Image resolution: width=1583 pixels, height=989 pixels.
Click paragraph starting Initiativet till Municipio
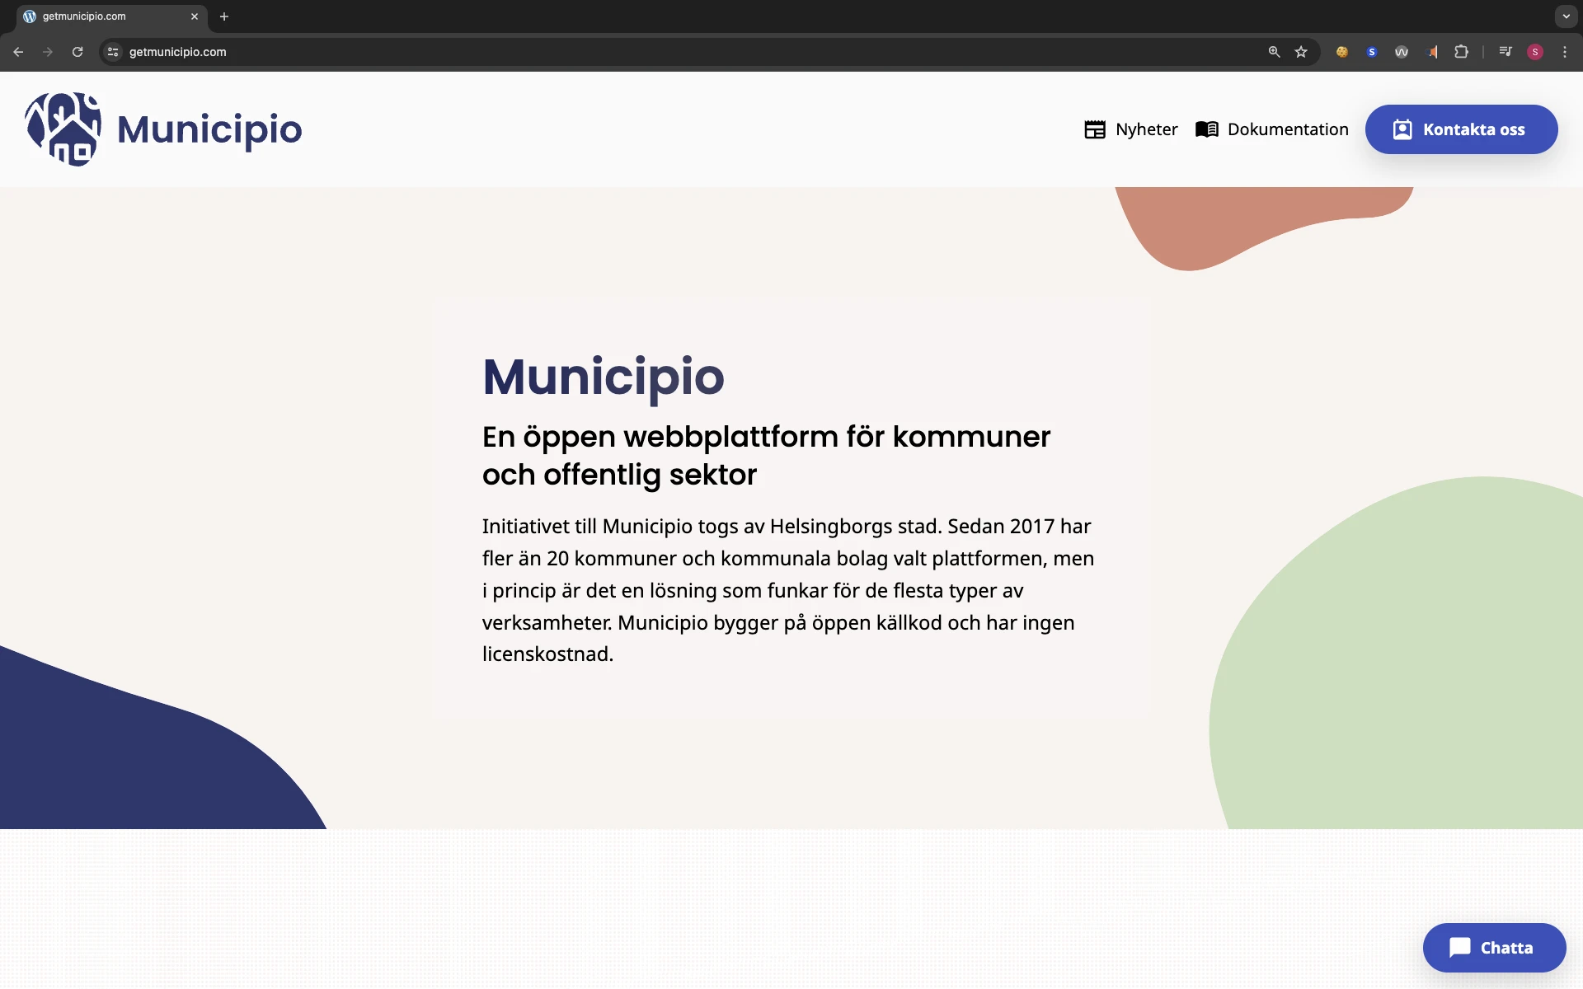tap(788, 590)
